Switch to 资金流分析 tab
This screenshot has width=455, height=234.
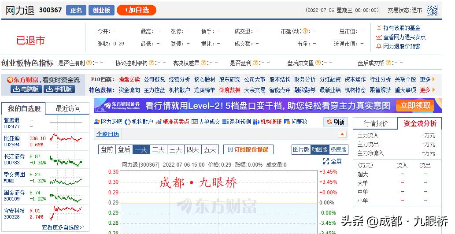tap(420, 123)
